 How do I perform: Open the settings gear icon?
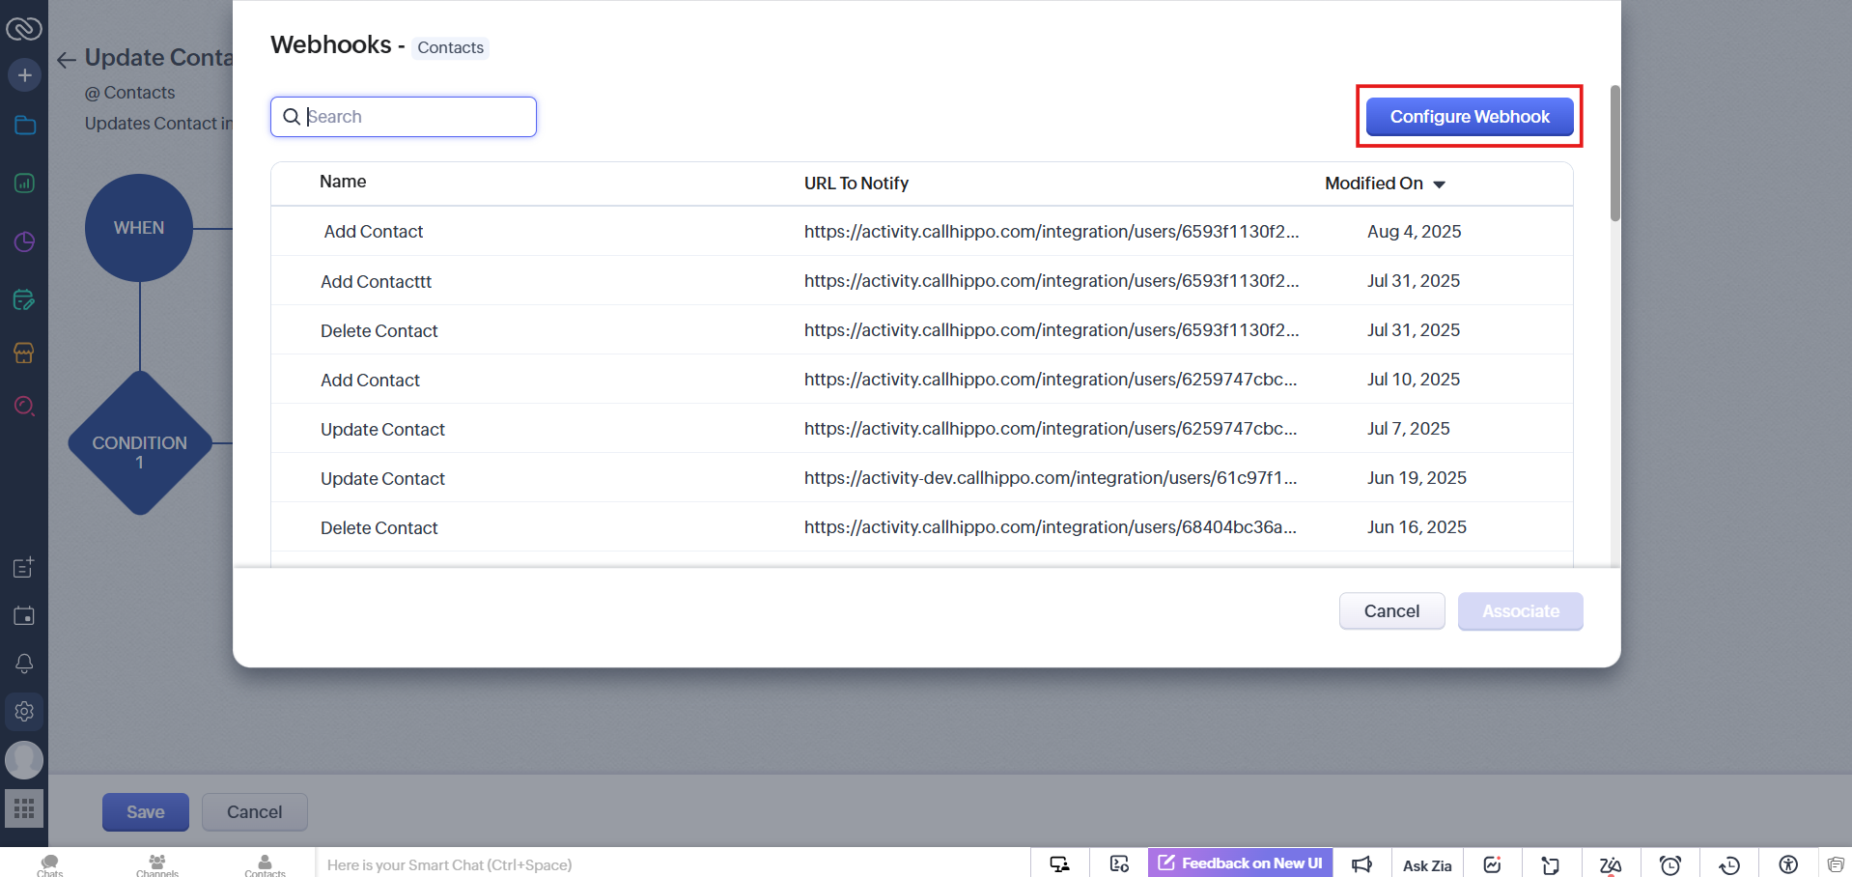pos(24,712)
